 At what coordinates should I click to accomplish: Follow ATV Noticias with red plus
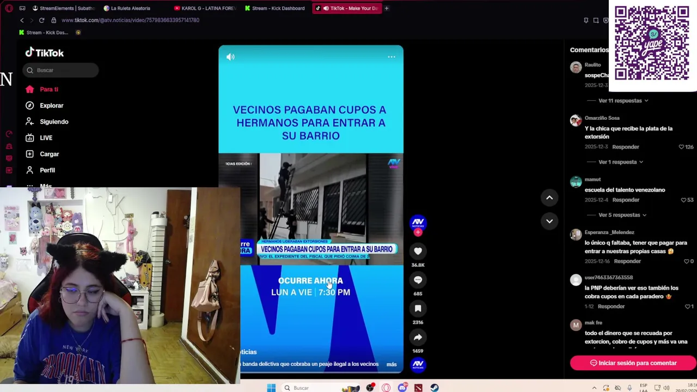[x=418, y=232]
